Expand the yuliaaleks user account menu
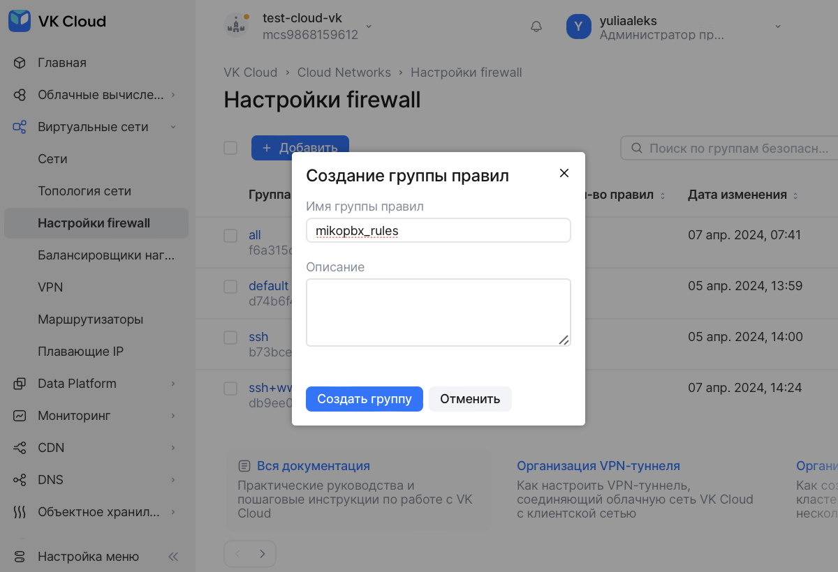Screen dimensions: 838x572 (x=777, y=27)
